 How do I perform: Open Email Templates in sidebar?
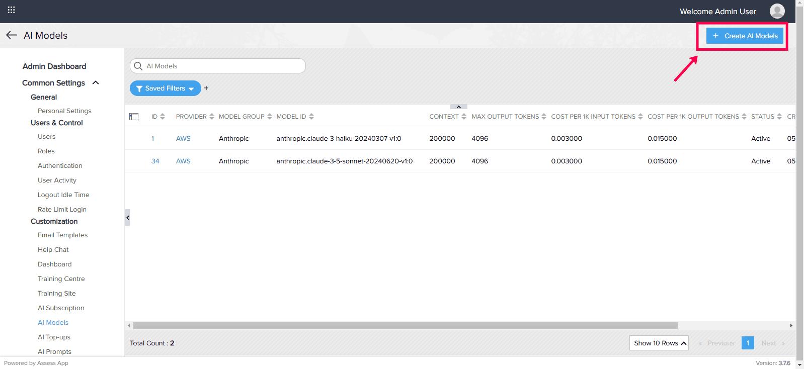[x=62, y=235]
